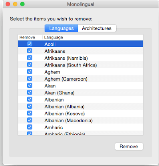Uncheck the Aghem (Cameroon) checkbox
This screenshot has width=159, height=166.
point(30,79)
